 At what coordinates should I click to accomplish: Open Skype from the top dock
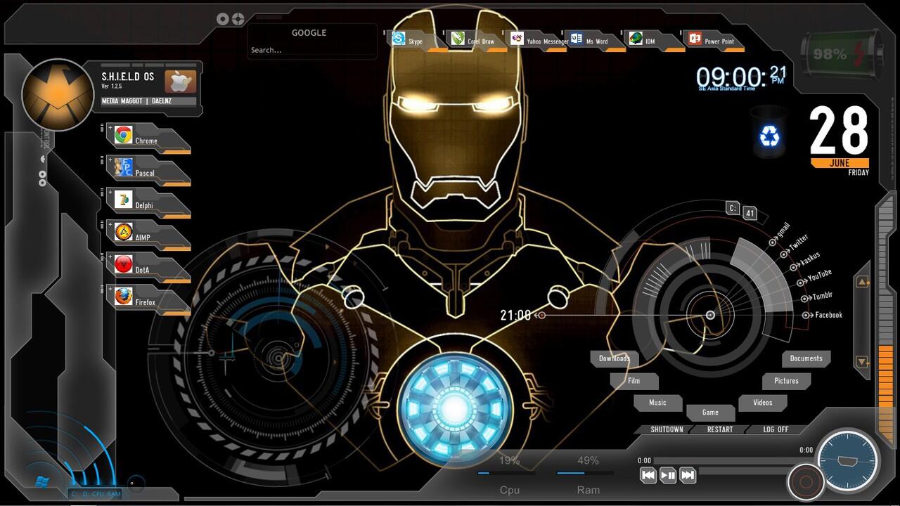(x=399, y=39)
